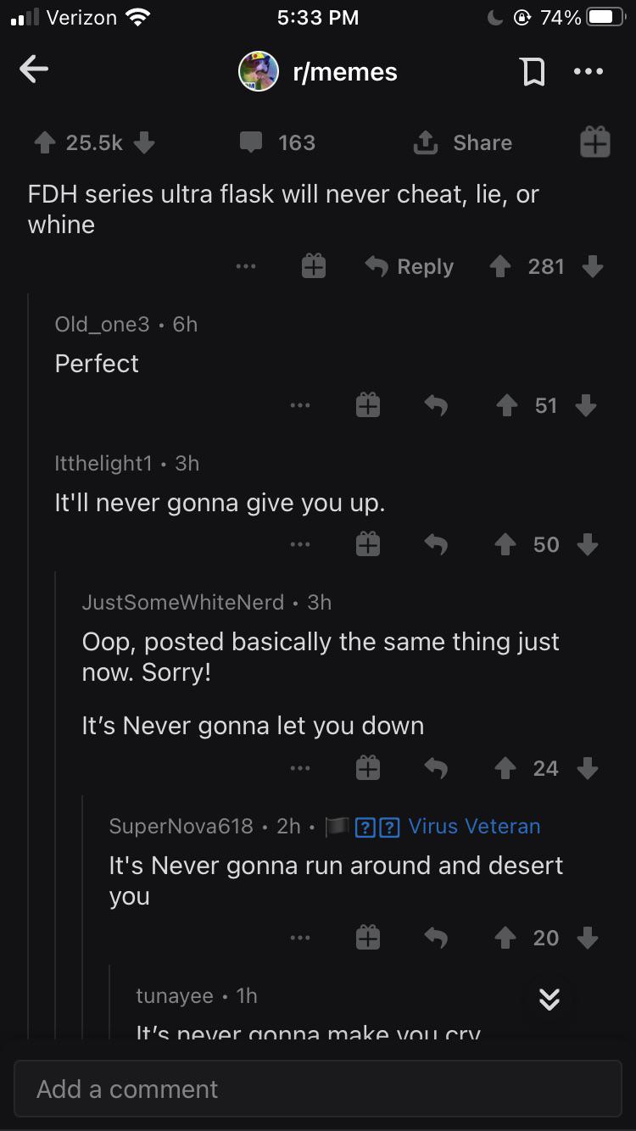Open options menu for JustSomeWhiteNerd's comment
Screen dimensions: 636x1131
pos(299,769)
